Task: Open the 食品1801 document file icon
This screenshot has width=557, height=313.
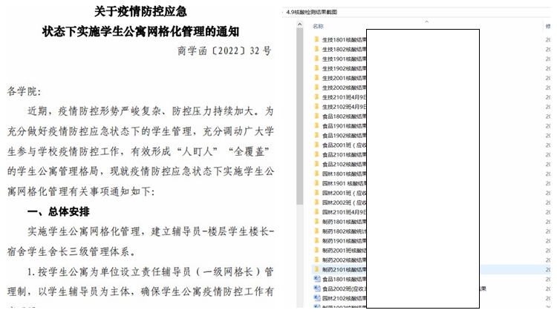Action: pyautogui.click(x=316, y=279)
